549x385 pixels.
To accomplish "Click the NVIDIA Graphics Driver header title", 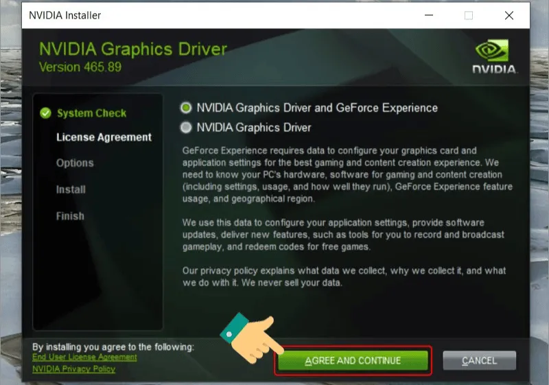I will coord(132,49).
